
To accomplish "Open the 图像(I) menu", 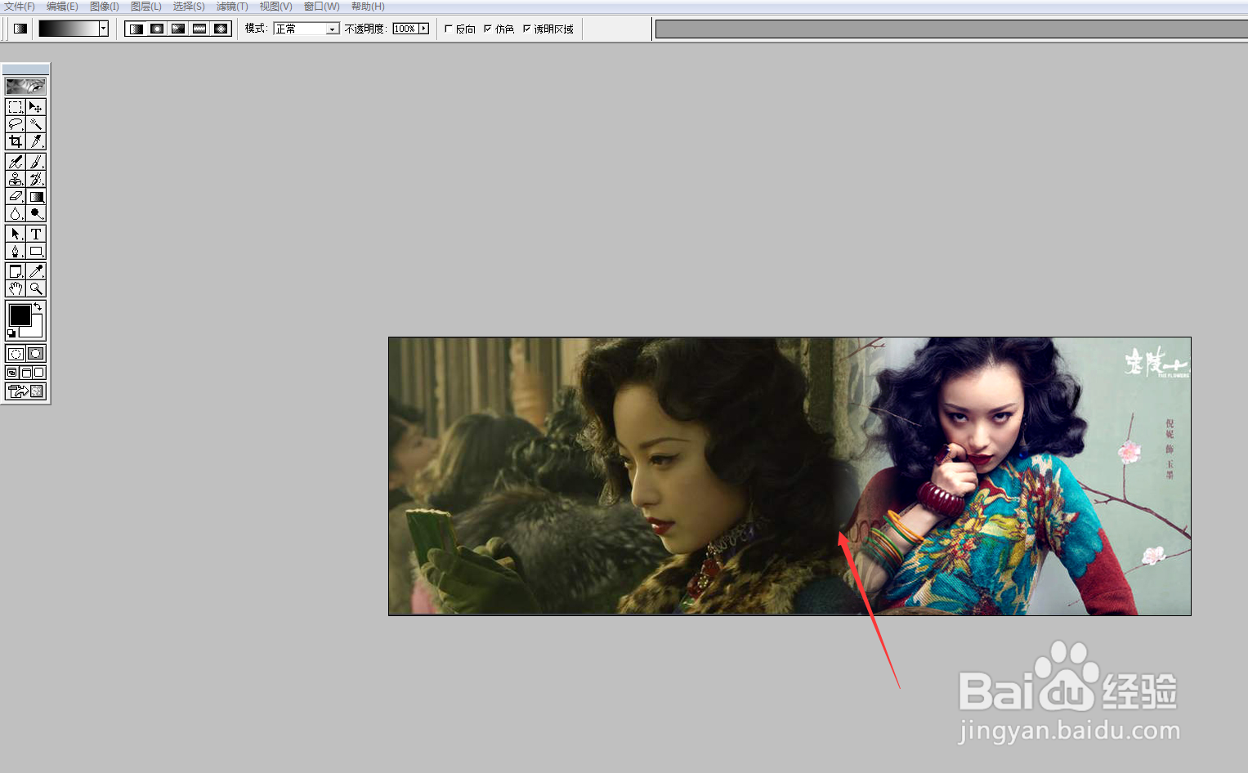I will click(104, 7).
